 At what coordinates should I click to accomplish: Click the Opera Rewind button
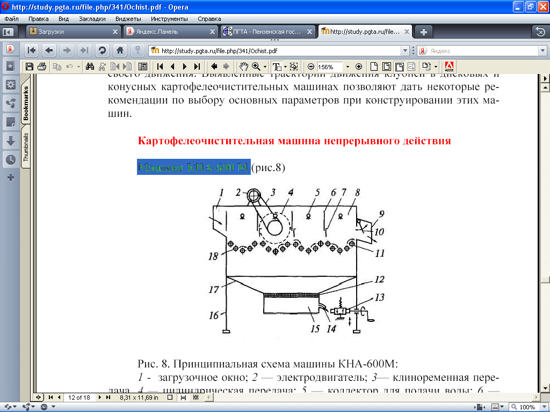[x=32, y=51]
